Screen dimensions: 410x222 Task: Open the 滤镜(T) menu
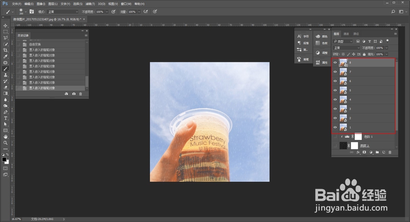(90, 4)
